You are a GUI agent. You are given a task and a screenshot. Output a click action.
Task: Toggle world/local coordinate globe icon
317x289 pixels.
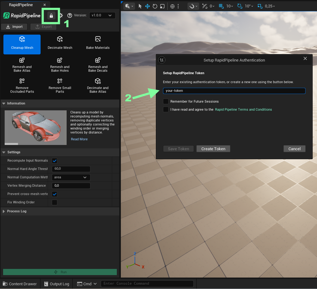pyautogui.click(x=173, y=6)
